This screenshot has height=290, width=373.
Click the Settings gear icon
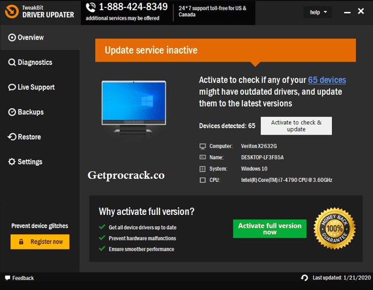pyautogui.click(x=12, y=162)
